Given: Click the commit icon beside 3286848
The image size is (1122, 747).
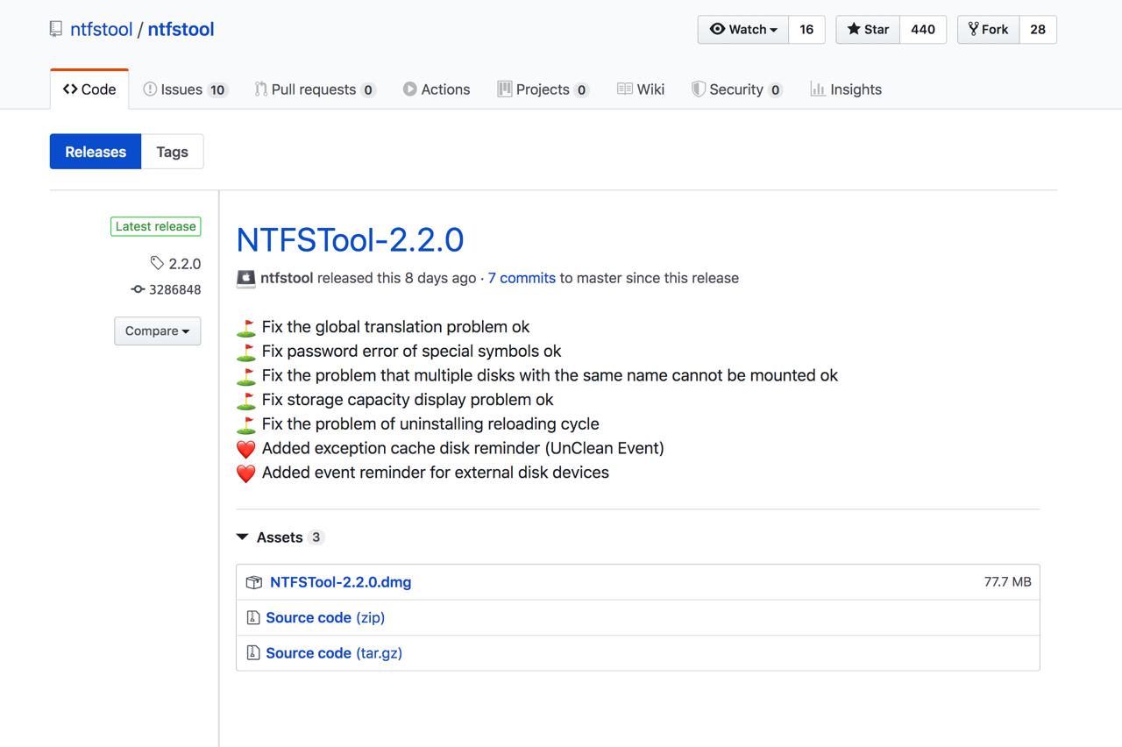Looking at the screenshot, I should click(x=138, y=289).
